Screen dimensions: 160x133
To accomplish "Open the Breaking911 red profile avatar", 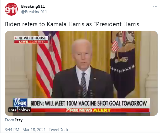I will tap(11, 9).
